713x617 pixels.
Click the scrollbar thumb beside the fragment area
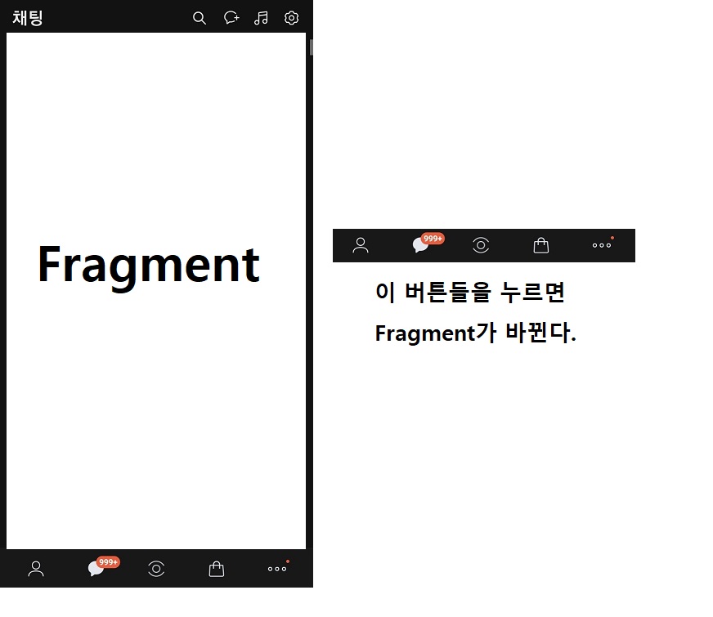(x=311, y=47)
